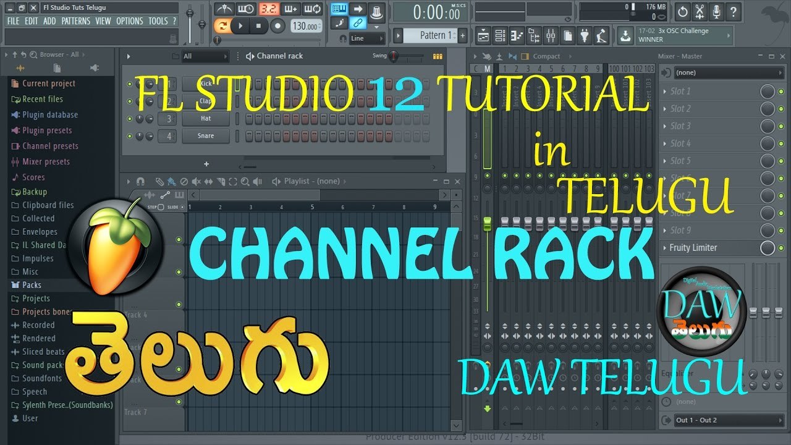
Task: Click the arrow icon beside typing keyboard
Action: [358, 9]
